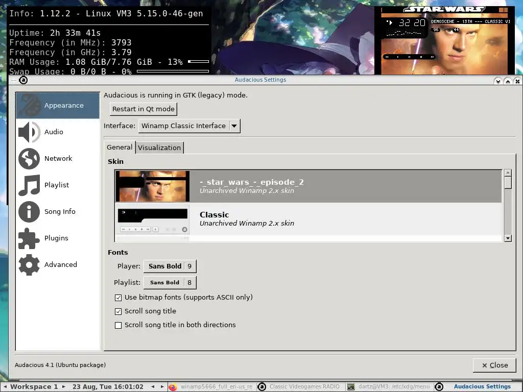Click the orange buttons in player's top-right corner
The width and height of the screenshot is (523, 392).
pyautogui.click(x=503, y=10)
